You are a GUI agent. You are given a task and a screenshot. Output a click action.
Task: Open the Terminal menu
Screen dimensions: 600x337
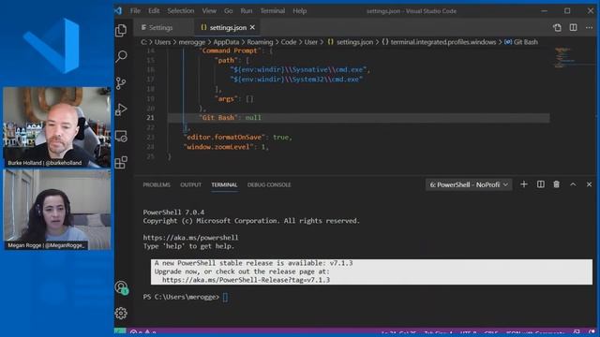(273, 10)
